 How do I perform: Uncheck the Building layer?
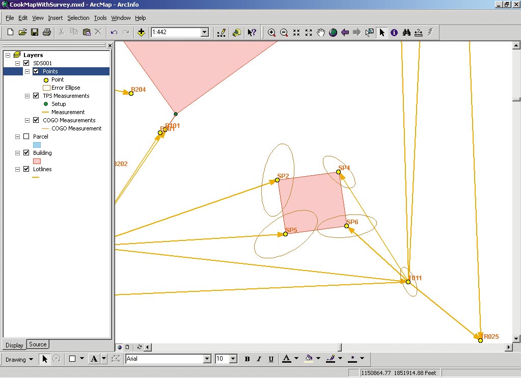[26, 153]
